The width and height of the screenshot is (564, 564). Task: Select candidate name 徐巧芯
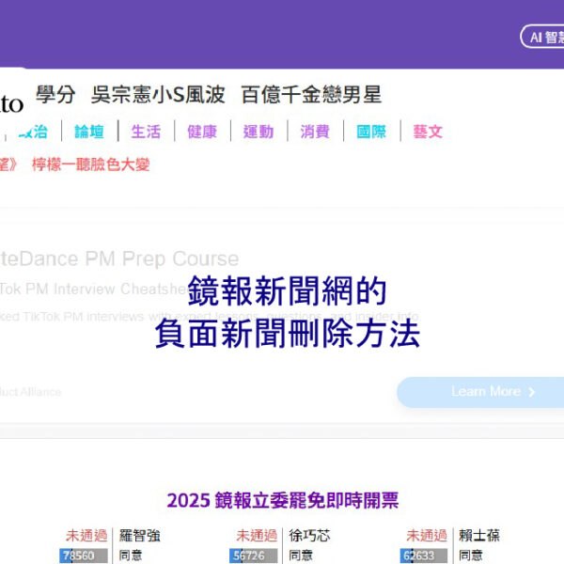[x=309, y=535]
